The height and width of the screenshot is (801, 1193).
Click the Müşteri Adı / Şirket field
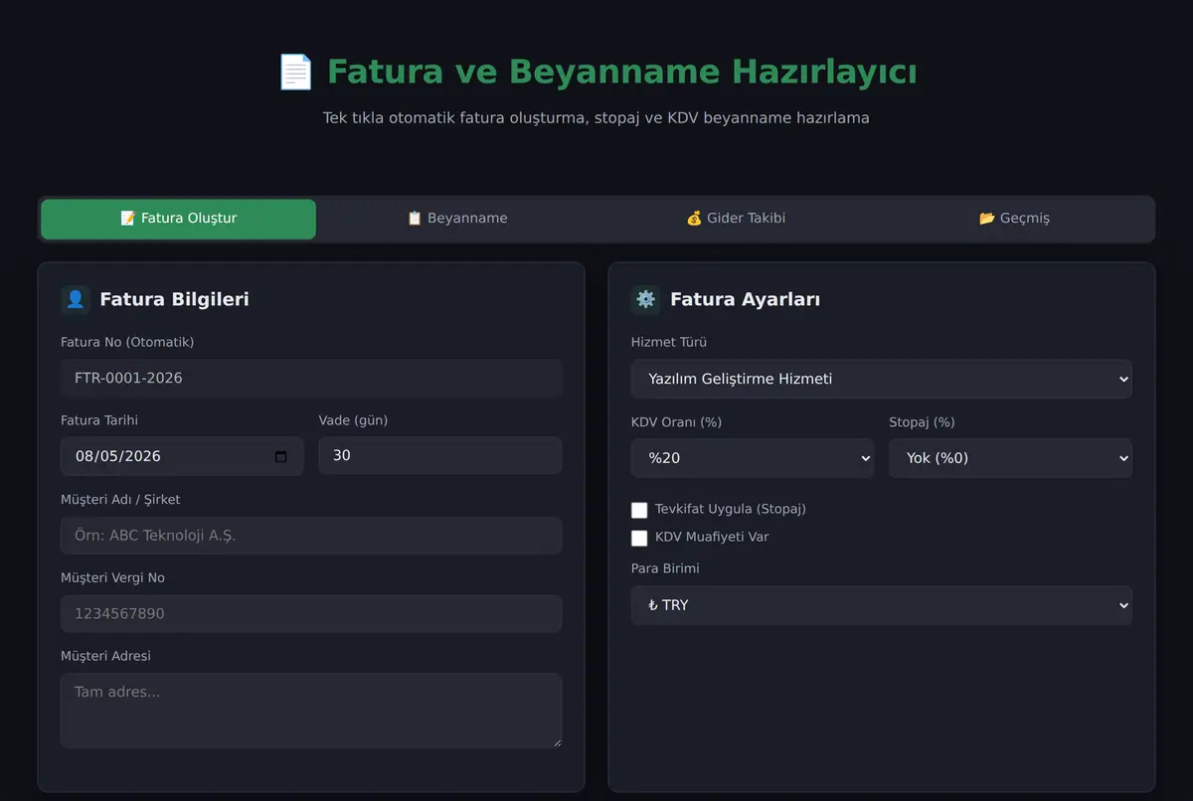point(311,536)
